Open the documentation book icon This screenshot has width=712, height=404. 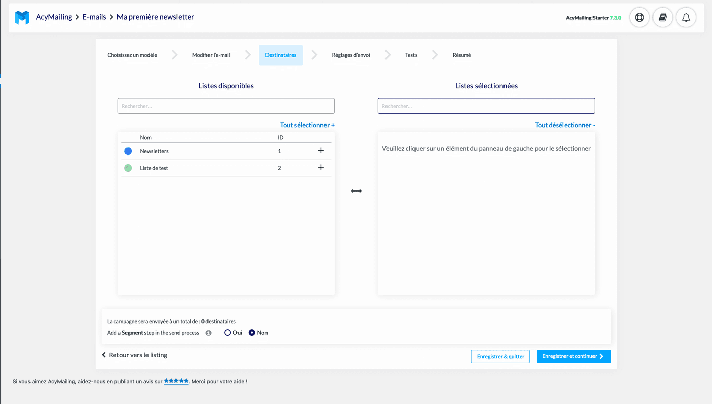point(662,17)
